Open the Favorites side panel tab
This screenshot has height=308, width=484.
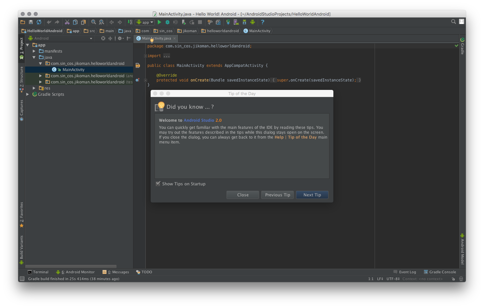tap(21, 215)
